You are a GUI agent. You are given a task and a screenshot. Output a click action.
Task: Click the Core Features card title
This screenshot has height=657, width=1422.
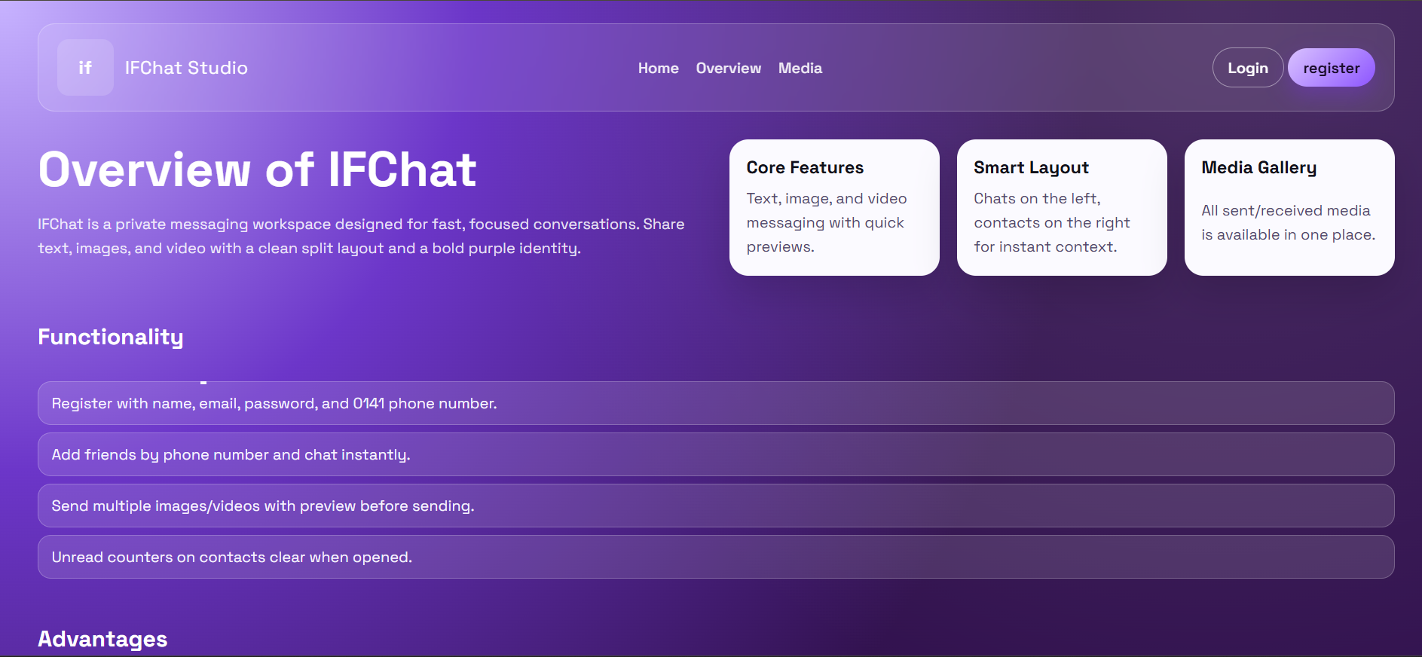tap(805, 167)
